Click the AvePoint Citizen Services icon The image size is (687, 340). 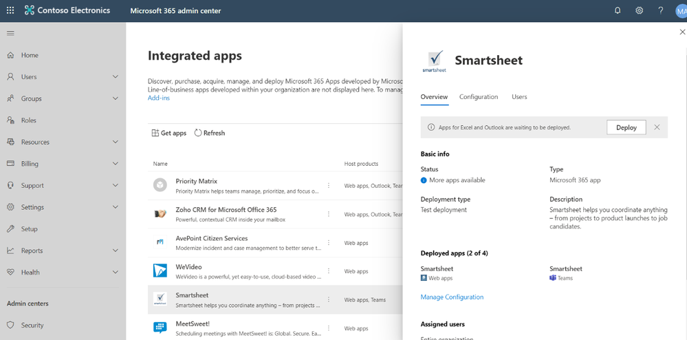point(160,242)
